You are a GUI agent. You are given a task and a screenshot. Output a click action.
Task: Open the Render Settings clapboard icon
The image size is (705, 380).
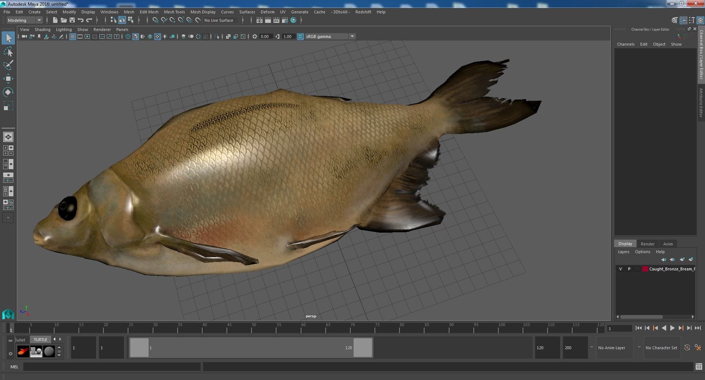pyautogui.click(x=285, y=20)
